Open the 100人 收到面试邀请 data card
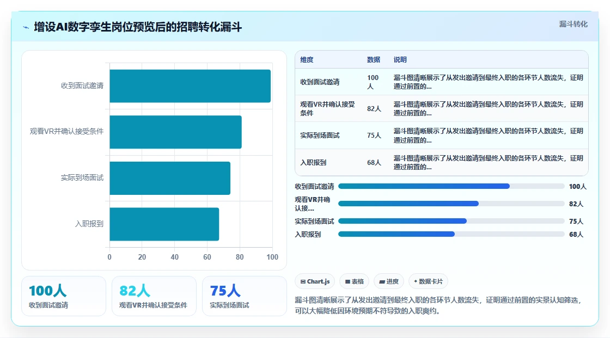The width and height of the screenshot is (610, 338). 64,296
